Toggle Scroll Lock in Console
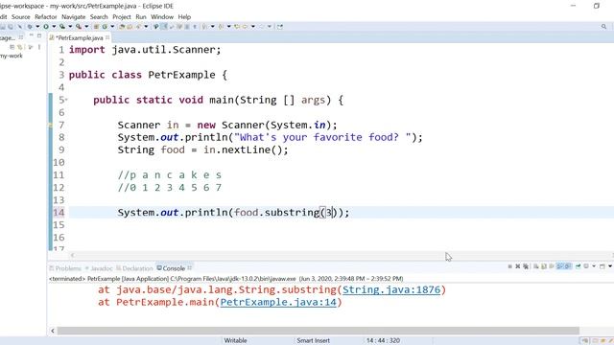This screenshot has height=345, width=614. [544, 266]
